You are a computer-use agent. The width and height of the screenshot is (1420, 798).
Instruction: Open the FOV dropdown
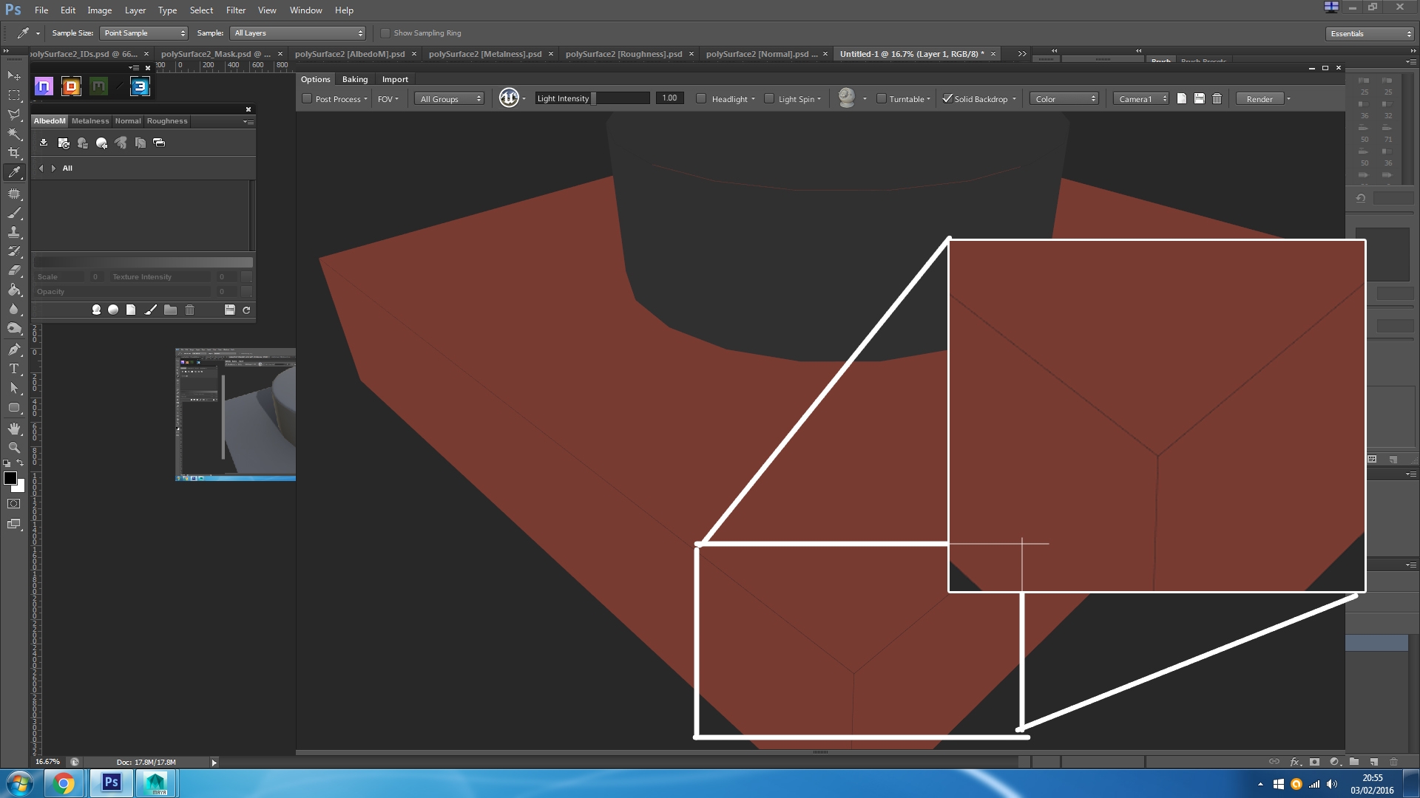click(x=388, y=99)
